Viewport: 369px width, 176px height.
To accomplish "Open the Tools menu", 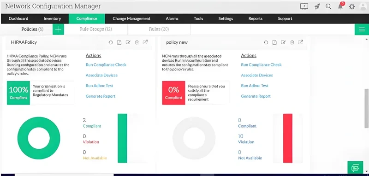I will [x=198, y=18].
